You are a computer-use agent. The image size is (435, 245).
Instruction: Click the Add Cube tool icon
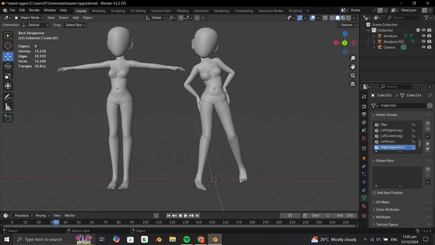[x=8, y=118]
